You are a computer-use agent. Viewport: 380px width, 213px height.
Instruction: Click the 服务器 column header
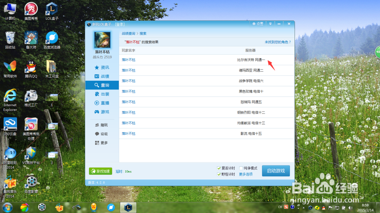(x=250, y=50)
